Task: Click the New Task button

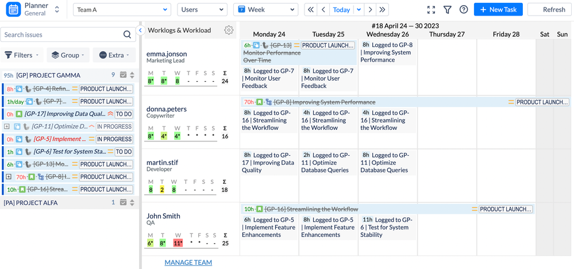Action: click(498, 10)
